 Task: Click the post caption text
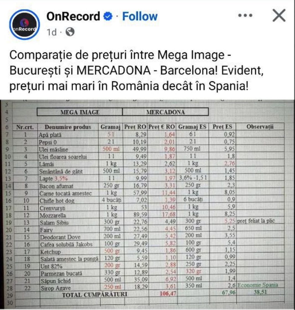coord(136,70)
